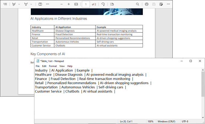Click the Save as icon in PDF toolbar

pos(161,4)
